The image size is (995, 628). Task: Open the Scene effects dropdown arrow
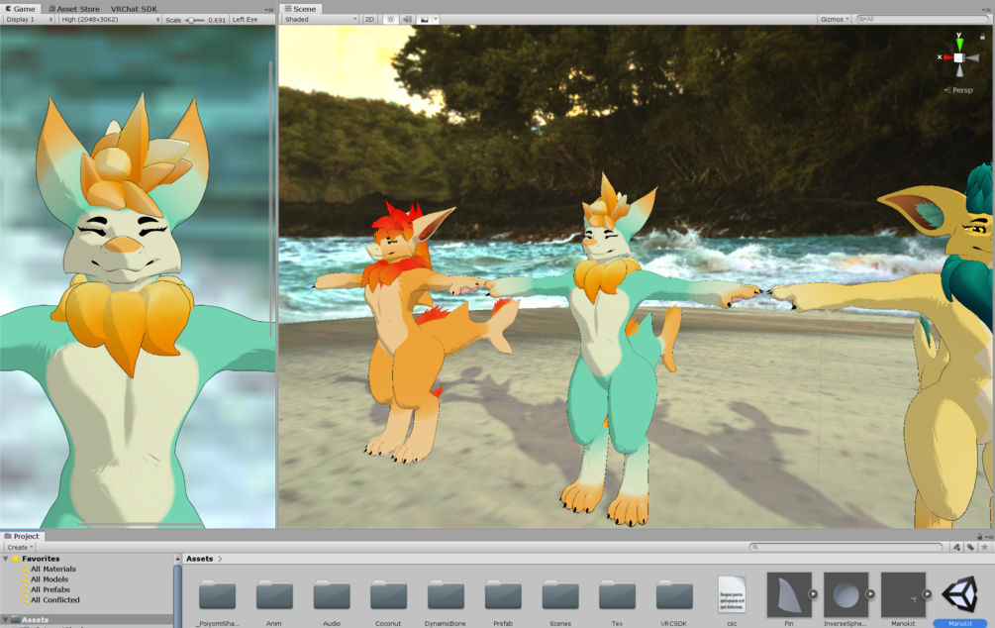(x=436, y=20)
